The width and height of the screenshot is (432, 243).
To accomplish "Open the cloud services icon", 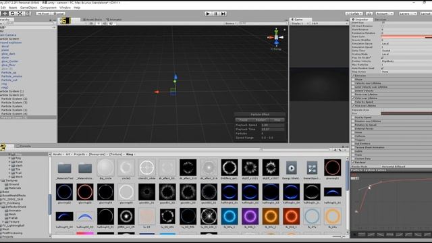I will [369, 13].
